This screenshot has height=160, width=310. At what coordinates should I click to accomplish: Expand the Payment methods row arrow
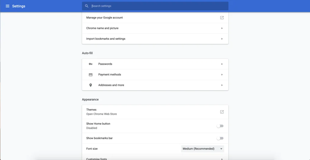tap(222, 75)
